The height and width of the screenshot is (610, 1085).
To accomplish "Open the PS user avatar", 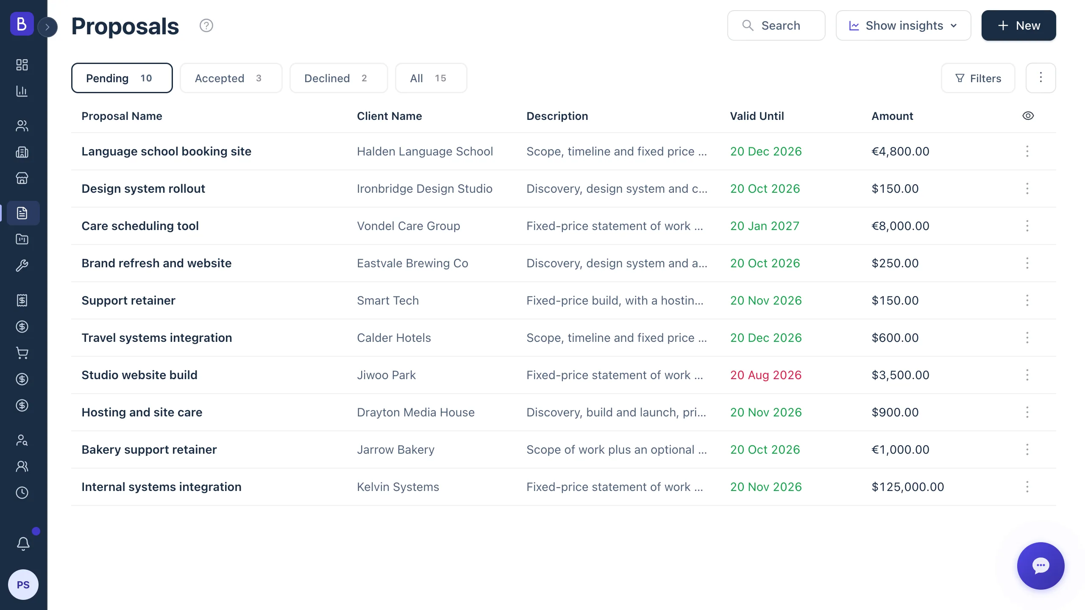I will (23, 585).
